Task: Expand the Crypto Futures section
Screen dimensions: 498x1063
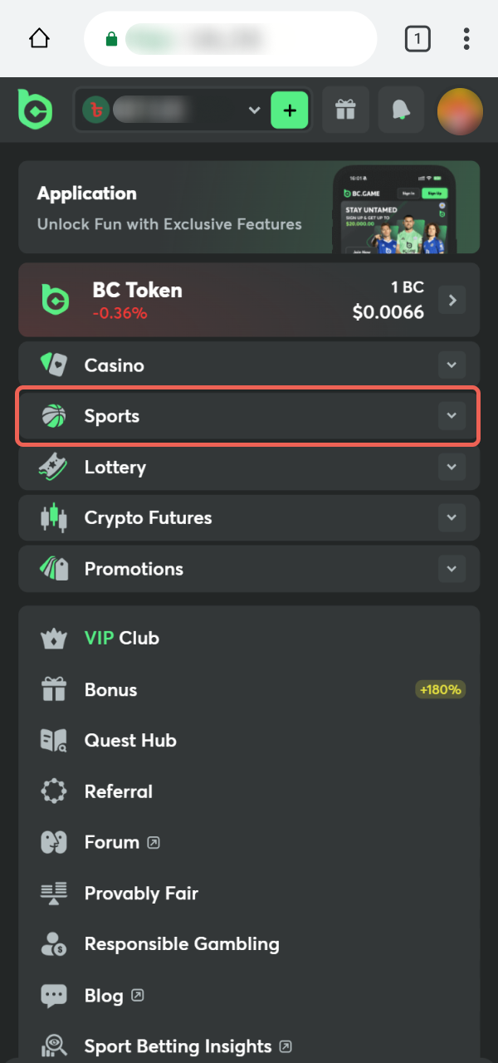Action: click(452, 517)
